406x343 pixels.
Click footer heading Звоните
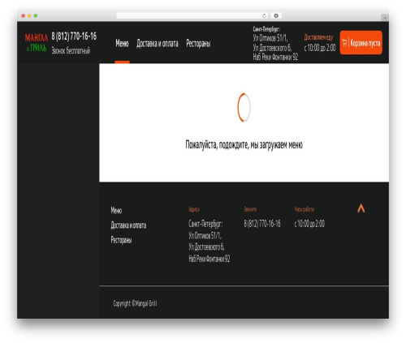pos(250,209)
